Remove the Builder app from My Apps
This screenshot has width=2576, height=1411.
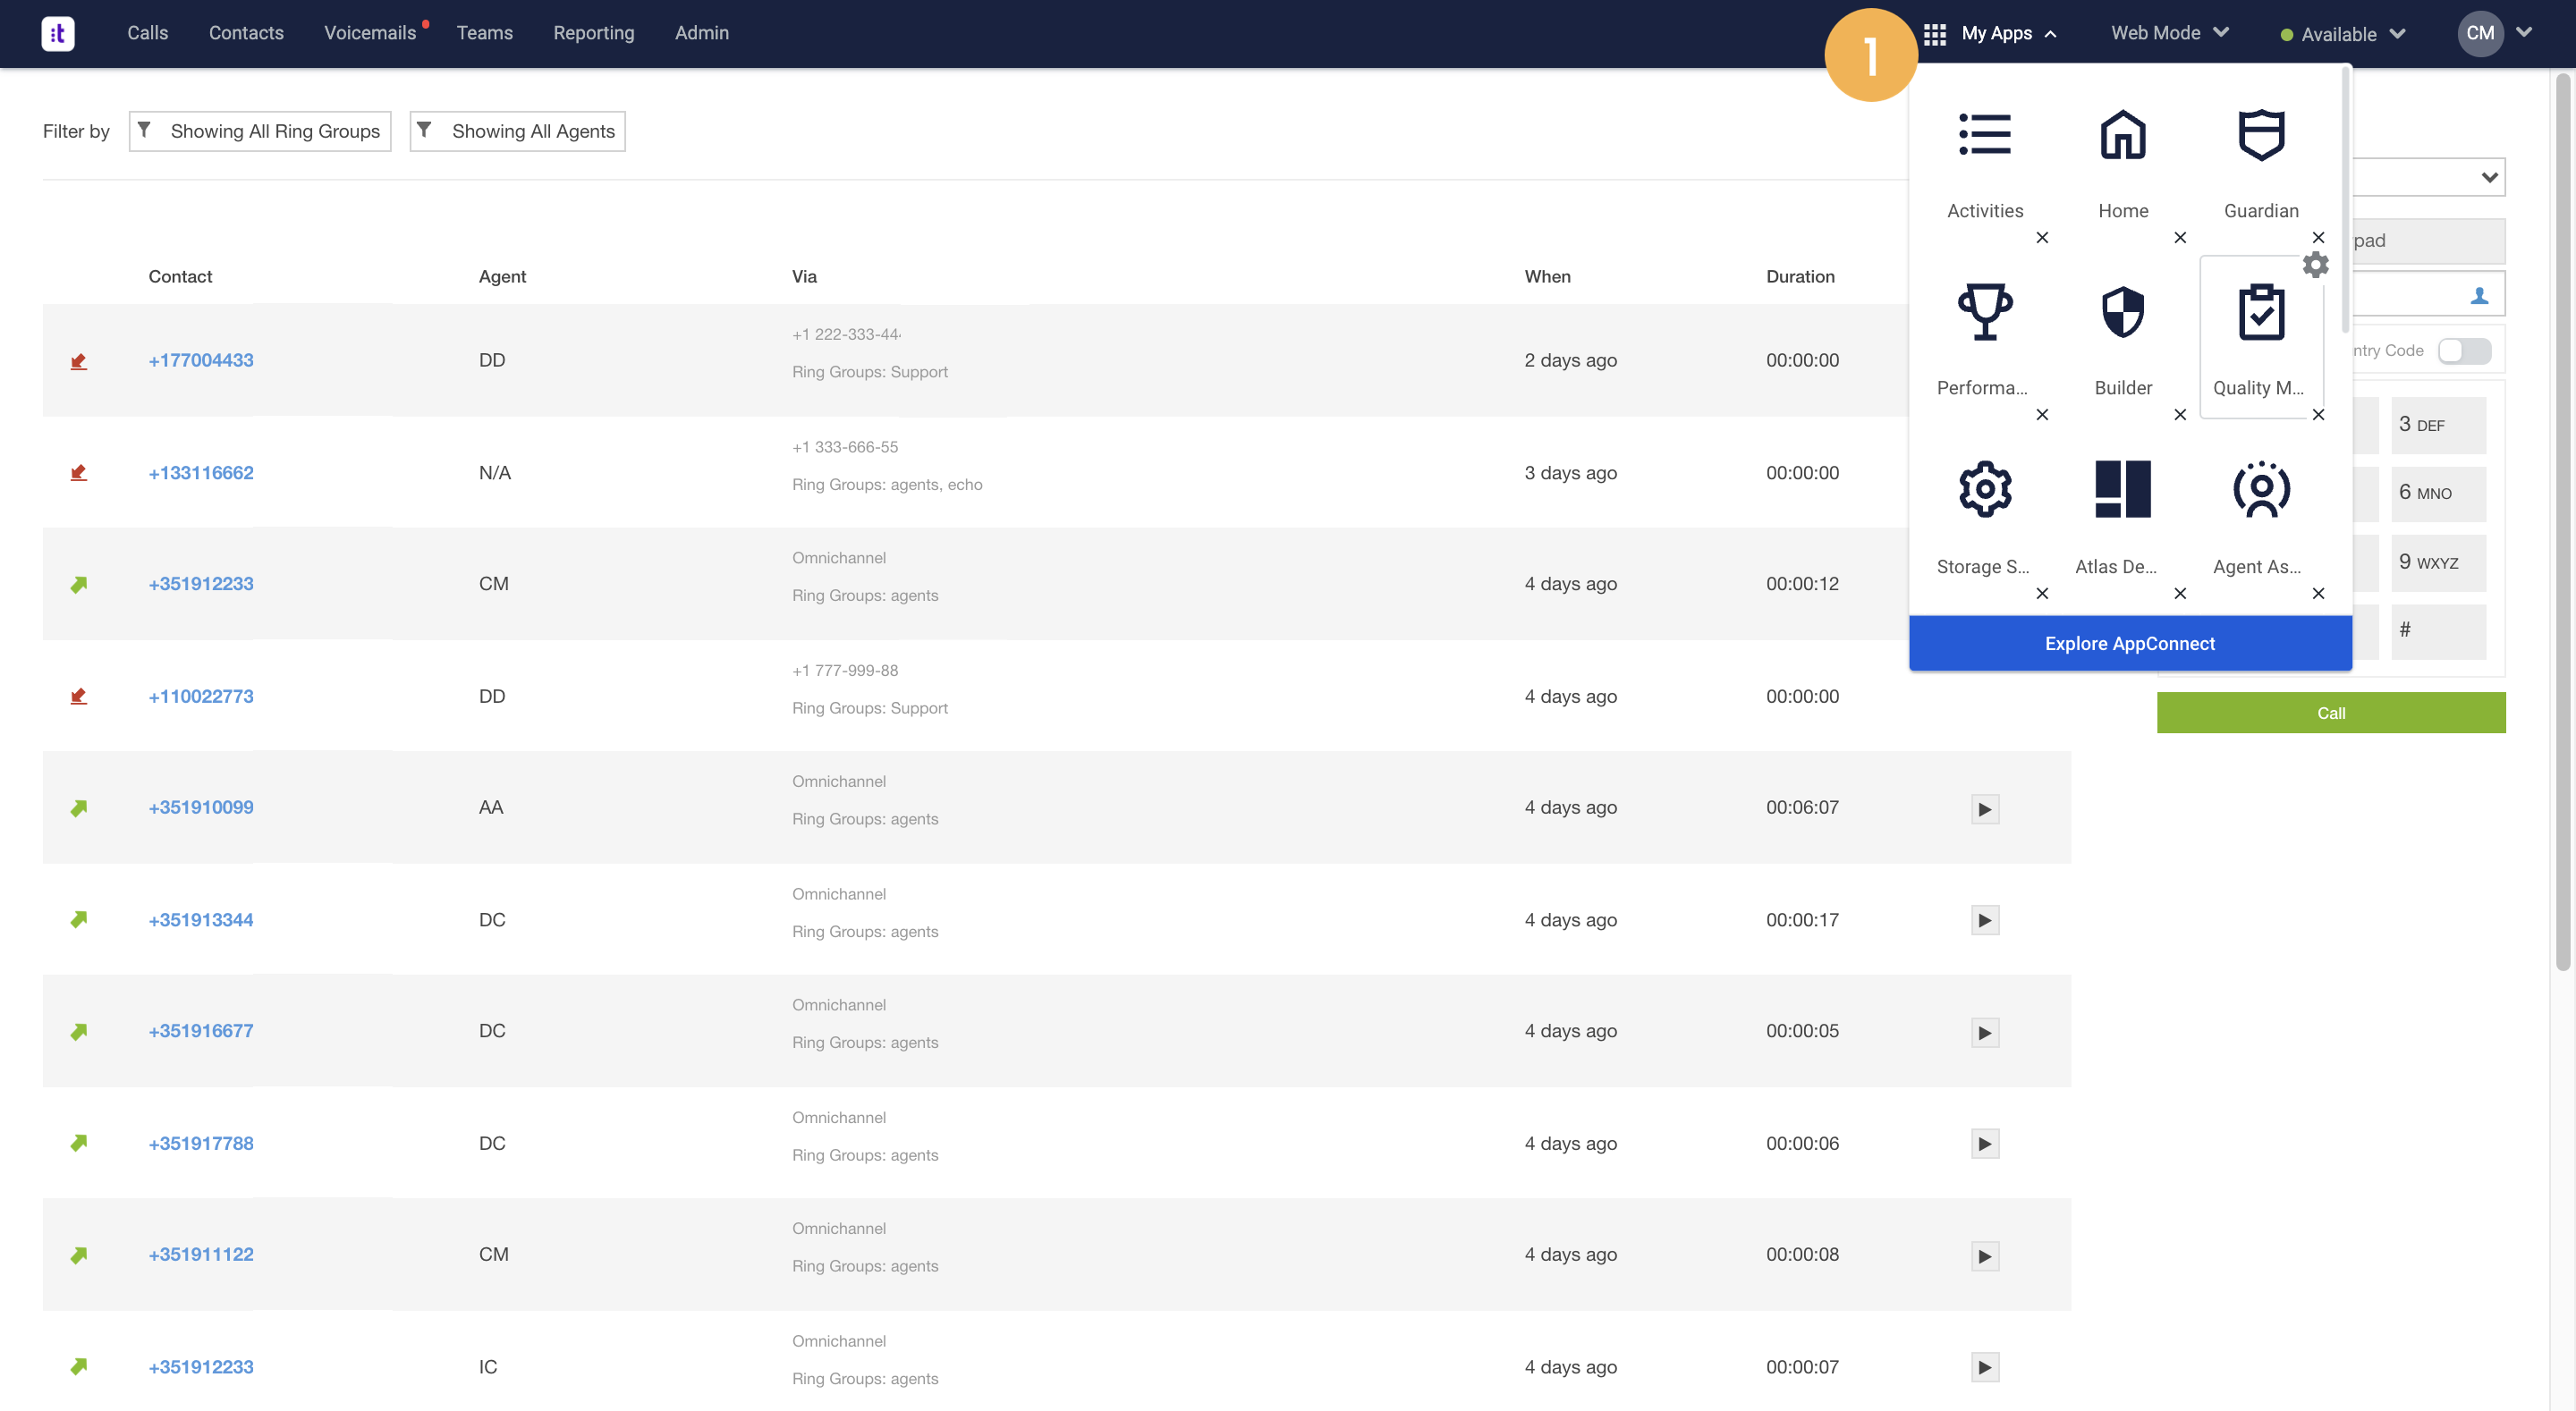tap(2180, 414)
